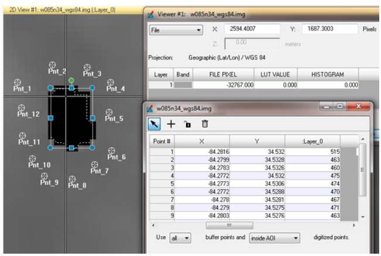The width and height of the screenshot is (381, 256).
Task: Click cell 460 in :Layer_0 column
Action: pos(313,168)
